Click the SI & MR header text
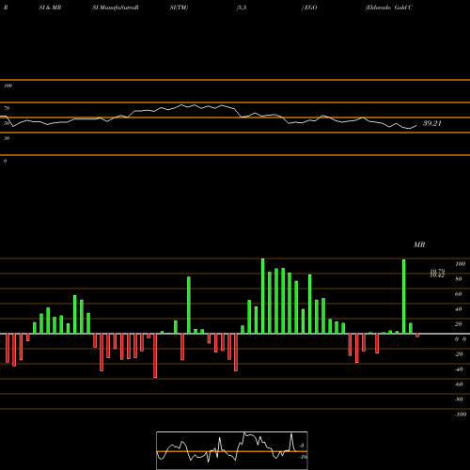This screenshot has width=470, height=470. [x=50, y=8]
